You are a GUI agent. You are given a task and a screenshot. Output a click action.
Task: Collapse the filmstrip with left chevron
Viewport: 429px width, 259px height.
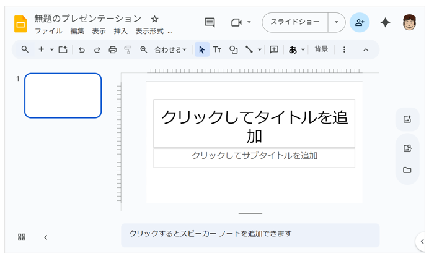46,237
